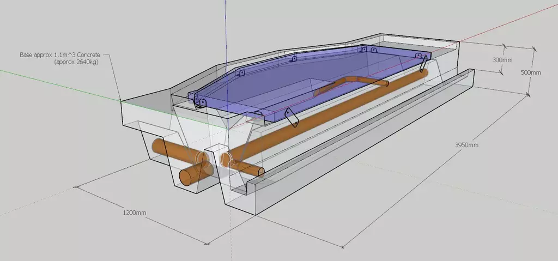Select the 500mm height dimension label
This screenshot has height=261, width=558.
[531, 72]
